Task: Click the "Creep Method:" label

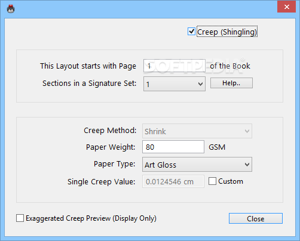Action: [110, 131]
